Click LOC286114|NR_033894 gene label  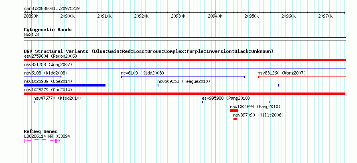[47, 137]
